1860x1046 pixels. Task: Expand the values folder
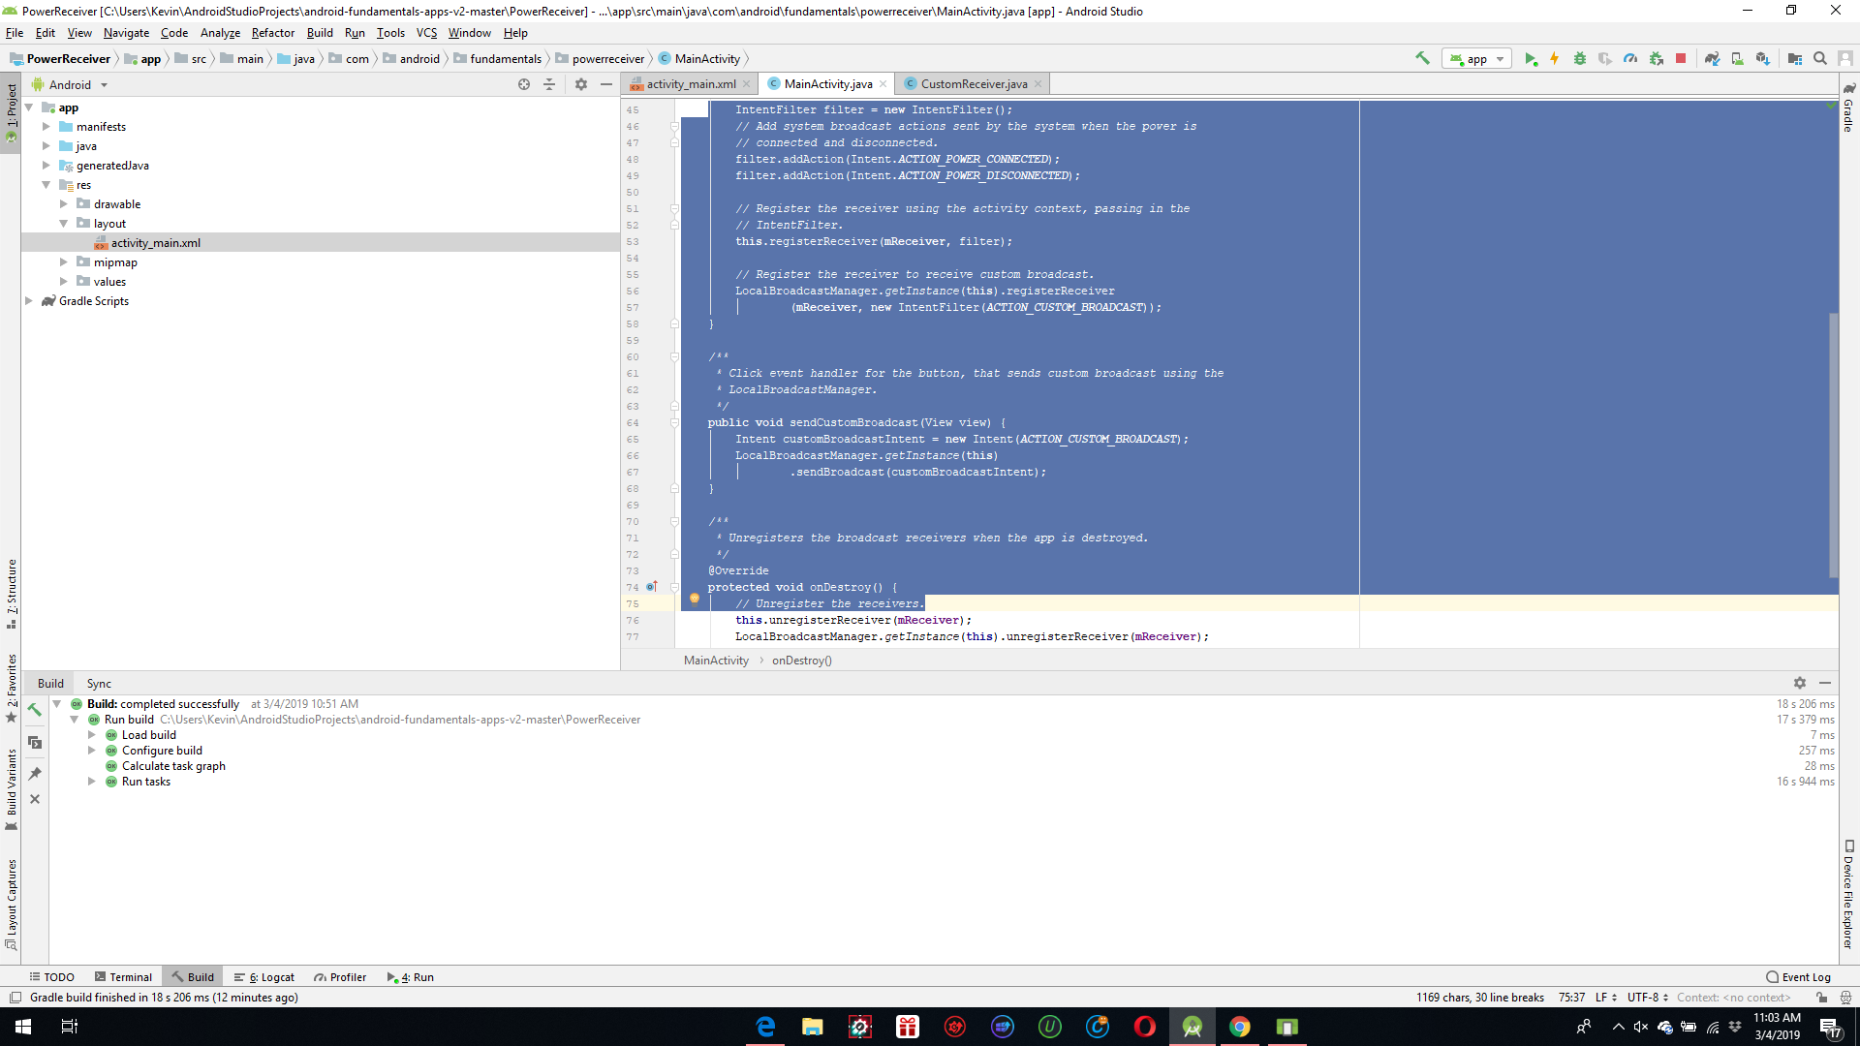[64, 282]
